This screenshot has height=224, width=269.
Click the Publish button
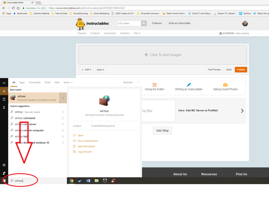click(241, 69)
